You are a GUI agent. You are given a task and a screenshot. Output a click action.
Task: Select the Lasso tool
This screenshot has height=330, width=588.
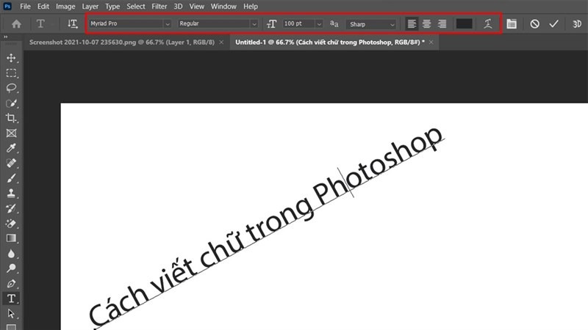coord(11,88)
